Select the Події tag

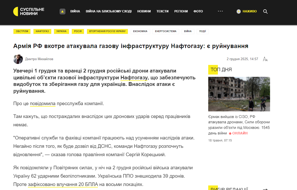(x=202, y=31)
